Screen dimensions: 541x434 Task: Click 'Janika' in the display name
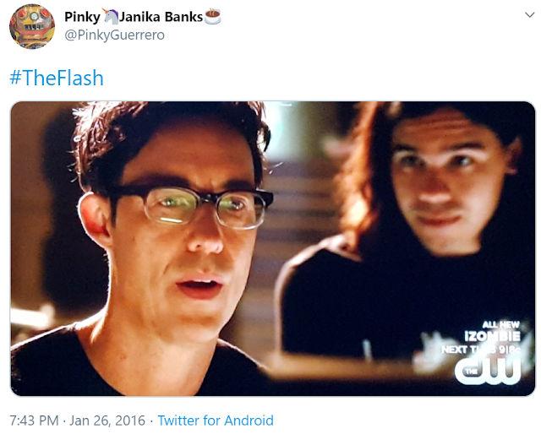[140, 17]
